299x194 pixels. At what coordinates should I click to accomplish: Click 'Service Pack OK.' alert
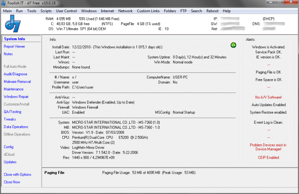[x=268, y=52]
